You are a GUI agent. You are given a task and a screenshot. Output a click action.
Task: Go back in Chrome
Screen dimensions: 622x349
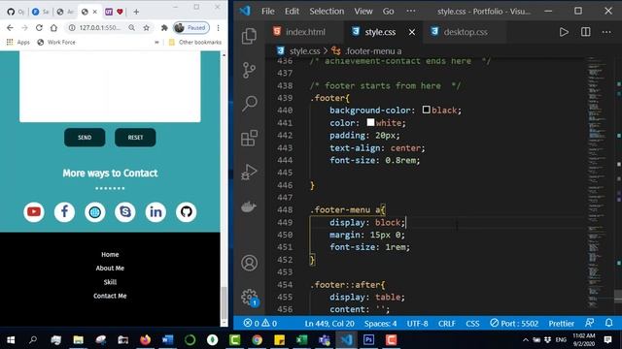coord(10,28)
